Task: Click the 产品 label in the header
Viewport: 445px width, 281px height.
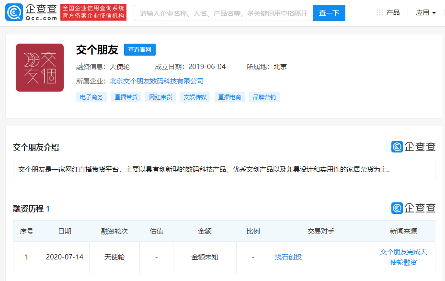Action: pos(393,12)
